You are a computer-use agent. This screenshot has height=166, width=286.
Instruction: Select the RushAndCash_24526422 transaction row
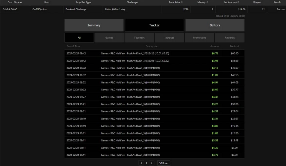135,53
